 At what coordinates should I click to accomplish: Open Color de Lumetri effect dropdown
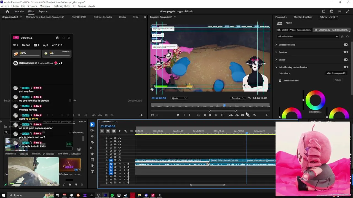coord(307,36)
